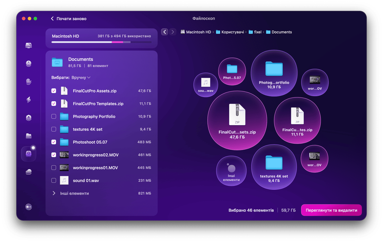Click "Переглянути та видалити" button
Image resolution: width=383 pixels, height=242 pixels.
pyautogui.click(x=331, y=210)
